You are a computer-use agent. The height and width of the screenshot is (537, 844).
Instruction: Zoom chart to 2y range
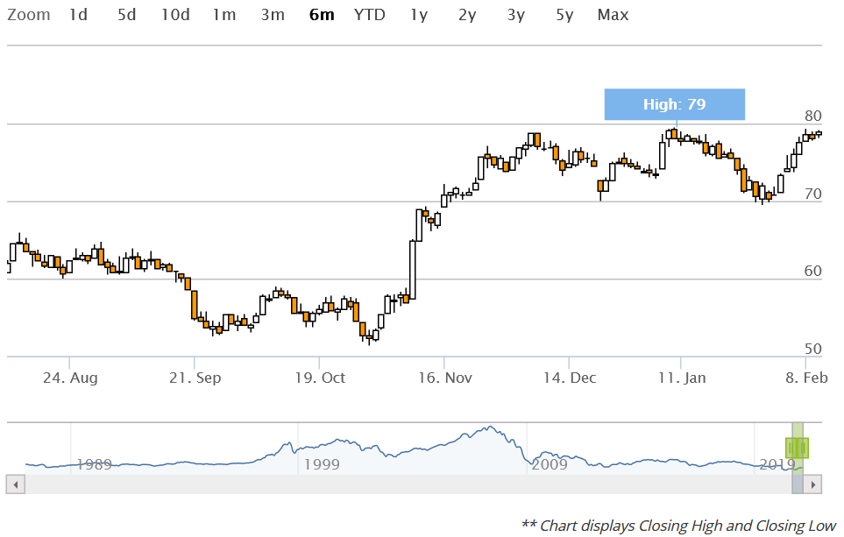pos(467,15)
